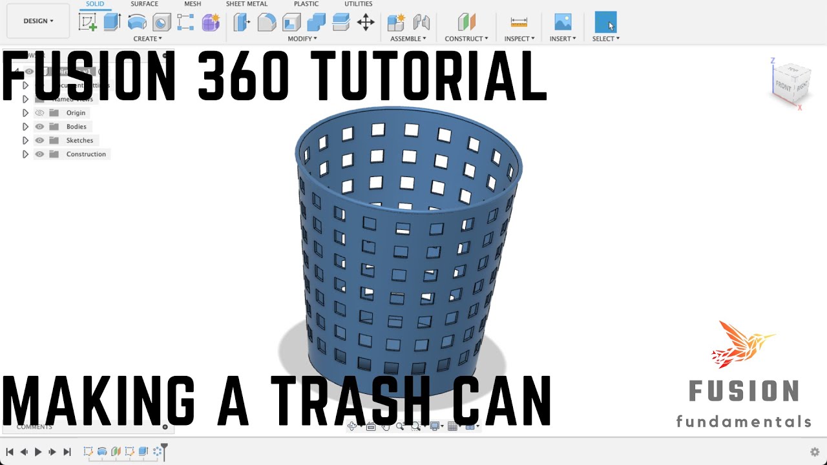Viewport: 827px width, 465px height.
Task: Open the CONSTRUCT dropdown menu
Action: (466, 39)
